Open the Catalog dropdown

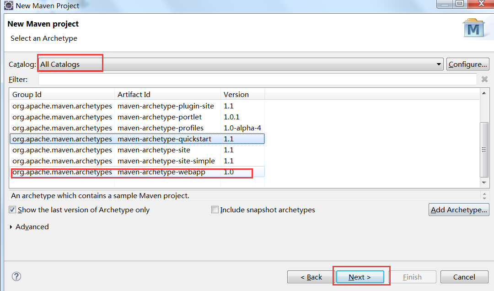pyautogui.click(x=241, y=65)
